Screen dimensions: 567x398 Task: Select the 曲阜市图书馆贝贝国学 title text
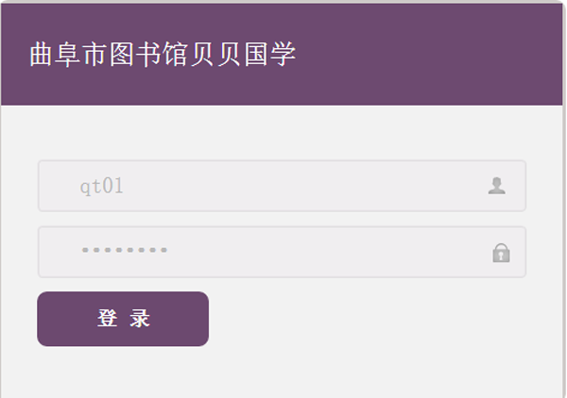[x=163, y=54]
